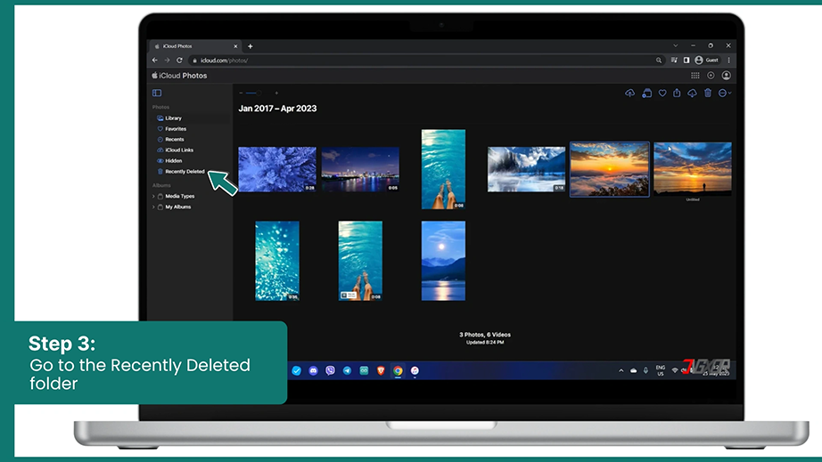Open the iCloud account profile icon
The width and height of the screenshot is (822, 462).
coord(726,76)
